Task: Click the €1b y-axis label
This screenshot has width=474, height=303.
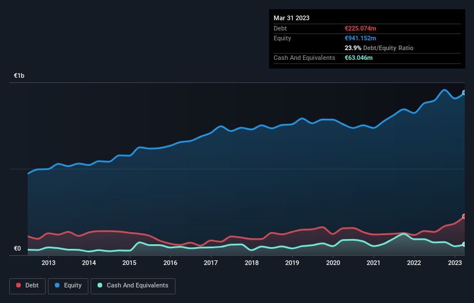Action: (x=19, y=75)
